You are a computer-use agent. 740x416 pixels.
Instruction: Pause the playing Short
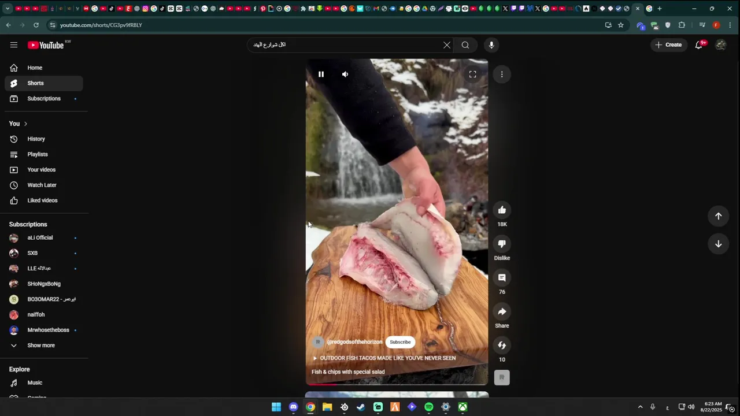321,74
